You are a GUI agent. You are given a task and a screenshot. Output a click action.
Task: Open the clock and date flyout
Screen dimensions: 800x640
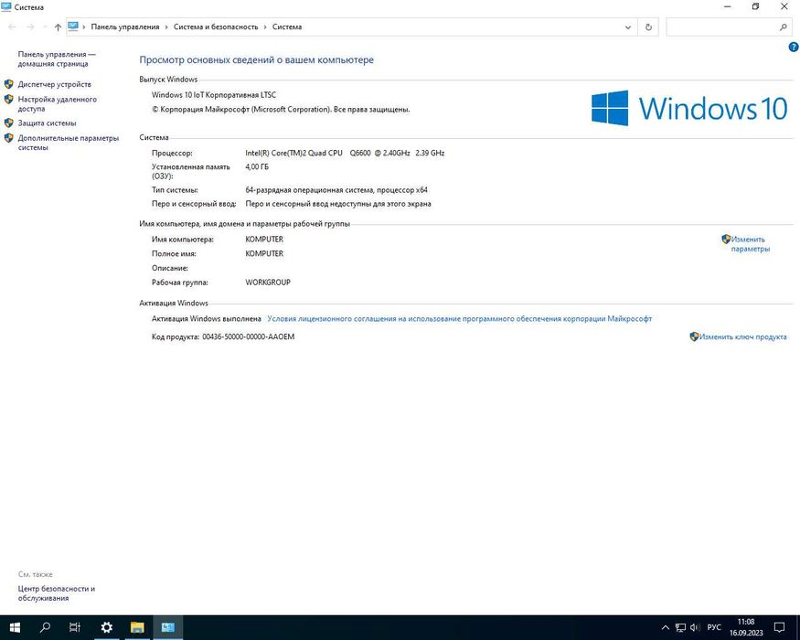746,627
